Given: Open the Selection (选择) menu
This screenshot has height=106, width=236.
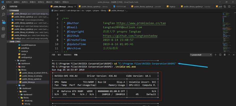Looking at the screenshot, I should pos(24,2).
